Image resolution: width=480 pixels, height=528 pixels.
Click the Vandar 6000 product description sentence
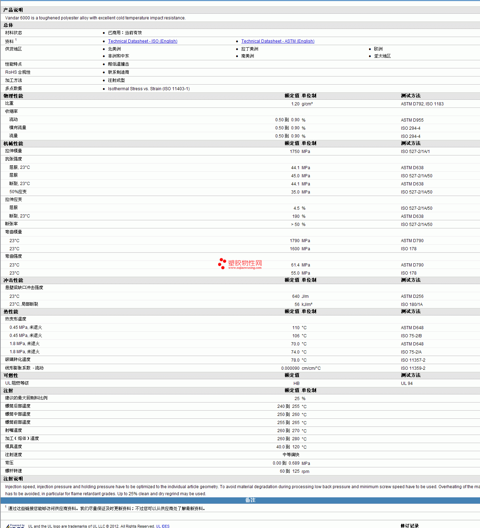[x=96, y=18]
